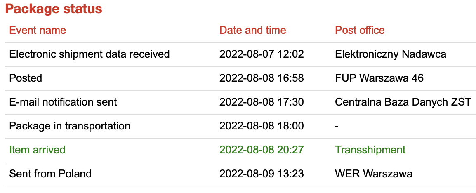Click the green Transshipment text

[370, 150]
